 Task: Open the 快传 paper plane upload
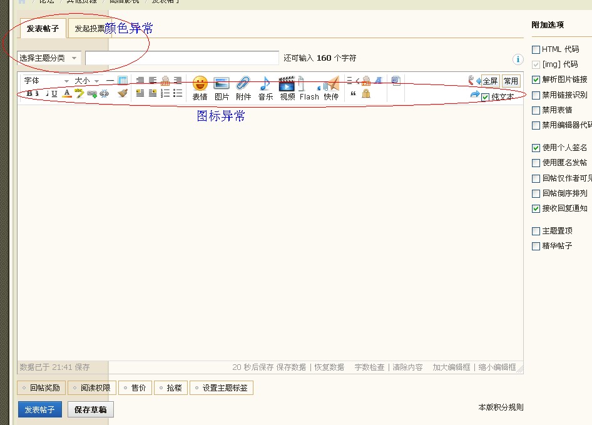click(x=331, y=88)
